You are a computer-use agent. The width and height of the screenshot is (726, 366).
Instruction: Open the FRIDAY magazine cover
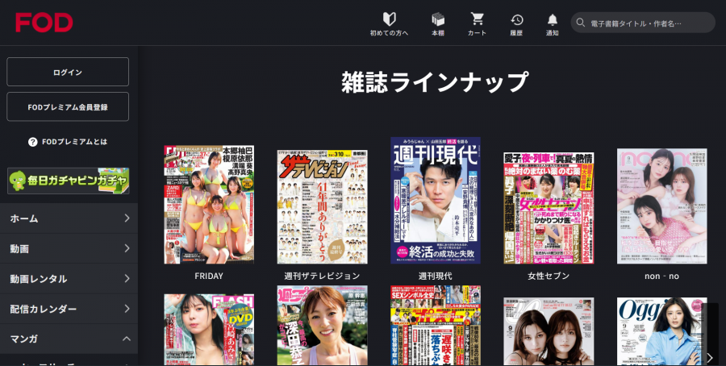(209, 205)
